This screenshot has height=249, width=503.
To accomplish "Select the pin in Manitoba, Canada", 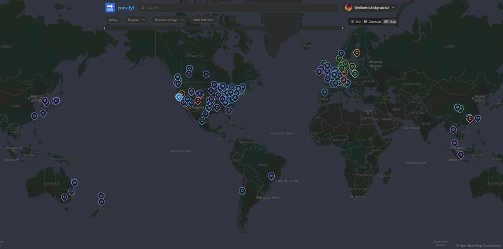I will (x=206, y=74).
